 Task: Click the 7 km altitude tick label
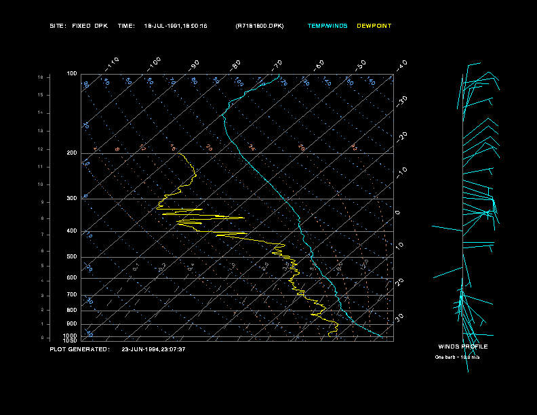point(43,235)
